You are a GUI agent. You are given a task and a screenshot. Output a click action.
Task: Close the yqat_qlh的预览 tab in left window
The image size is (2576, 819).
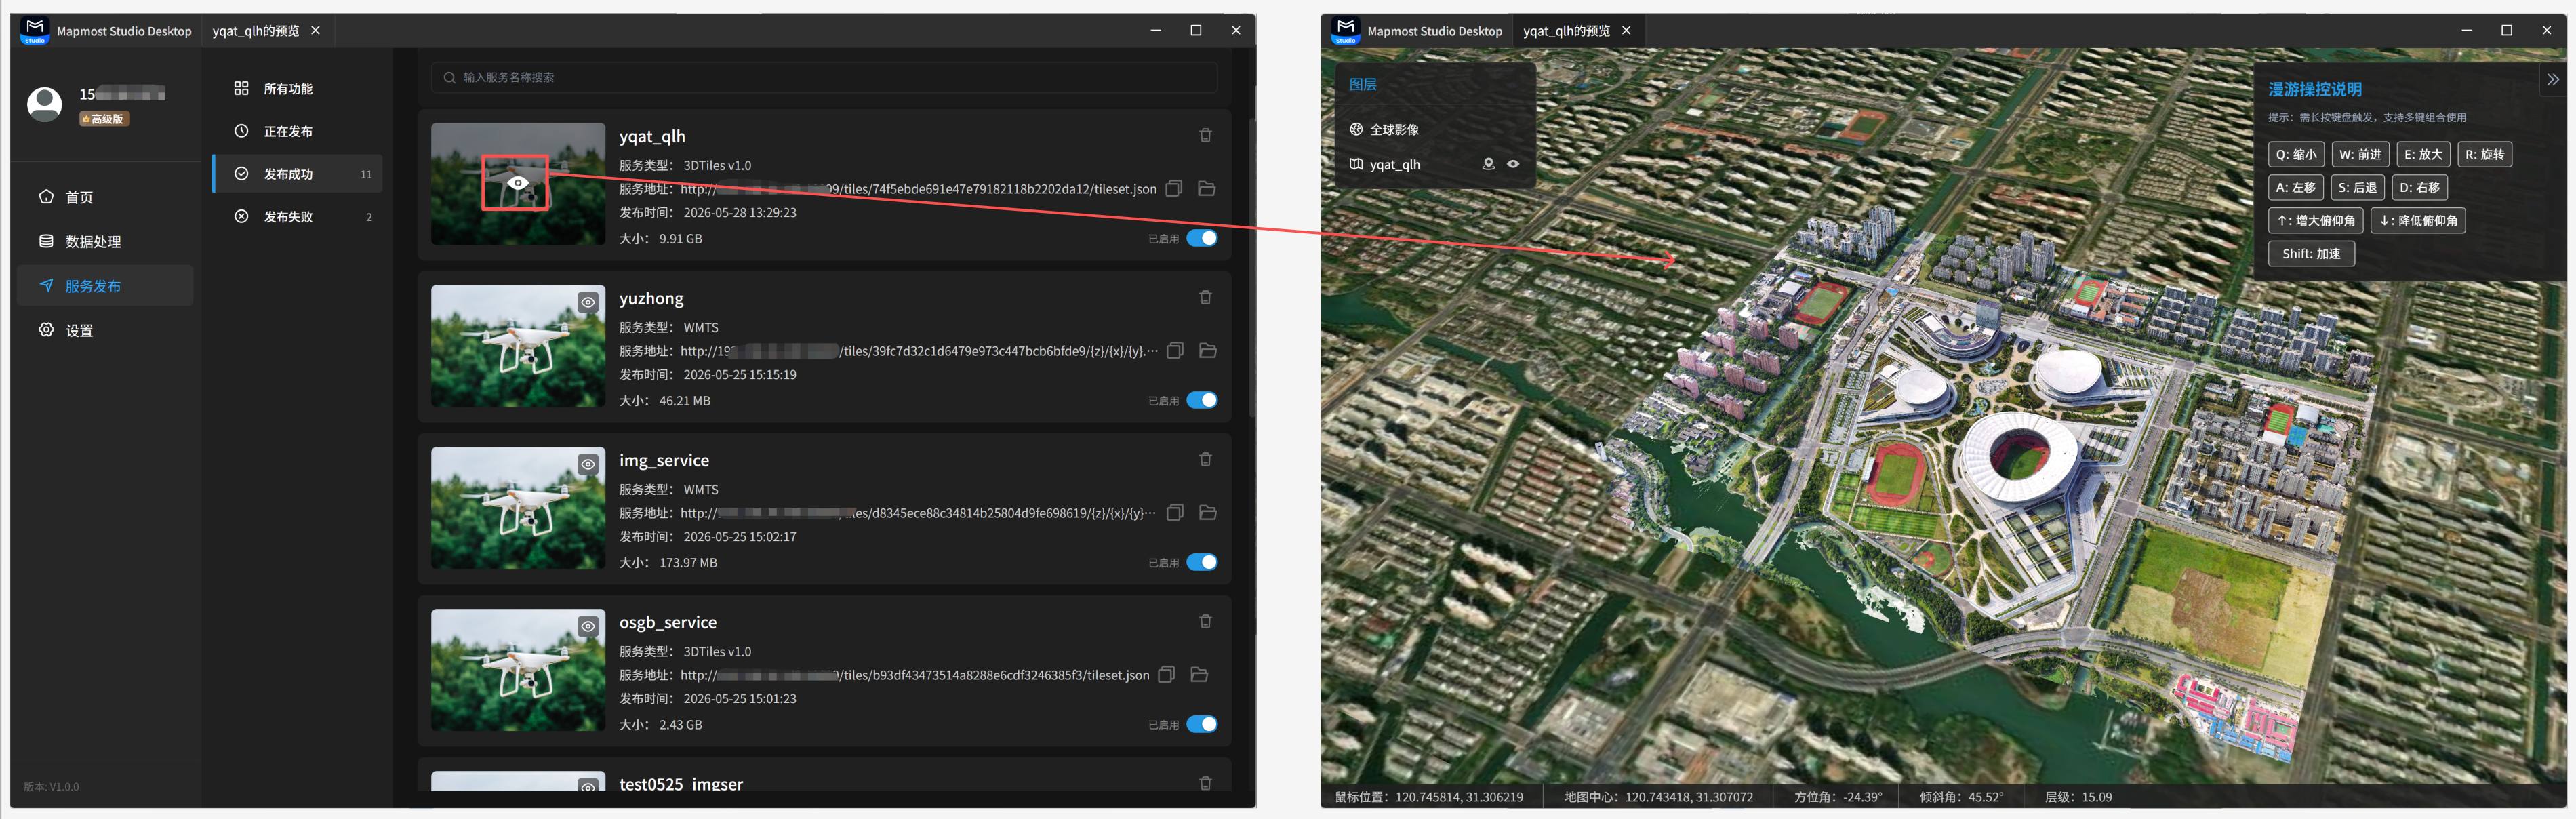316,31
